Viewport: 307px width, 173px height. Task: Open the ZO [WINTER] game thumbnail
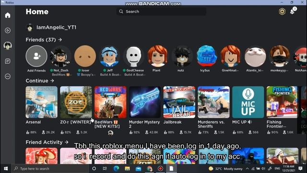(76, 102)
